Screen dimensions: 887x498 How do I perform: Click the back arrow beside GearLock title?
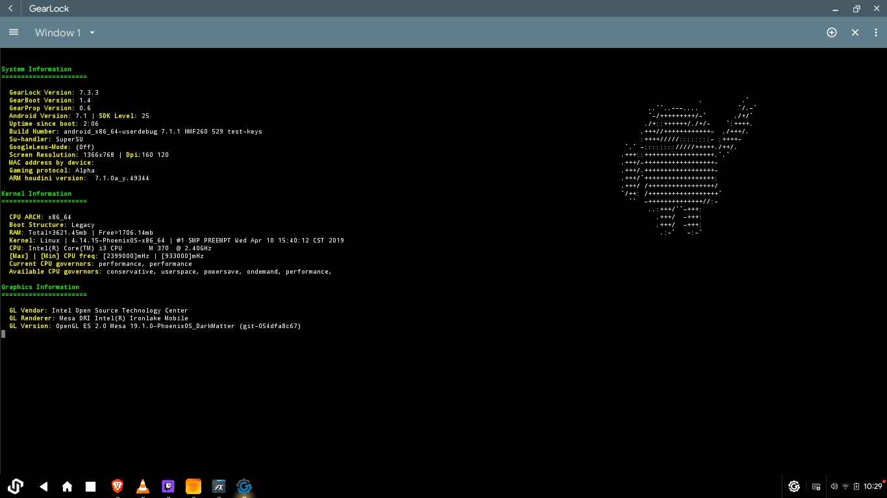point(10,8)
